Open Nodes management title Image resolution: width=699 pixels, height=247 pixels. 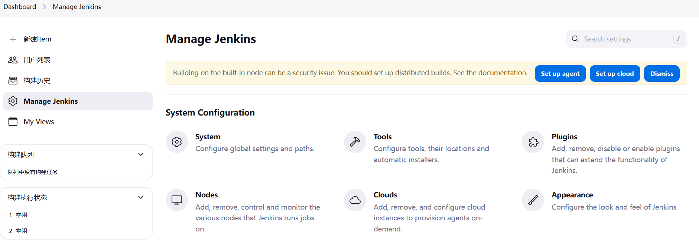[x=207, y=195]
